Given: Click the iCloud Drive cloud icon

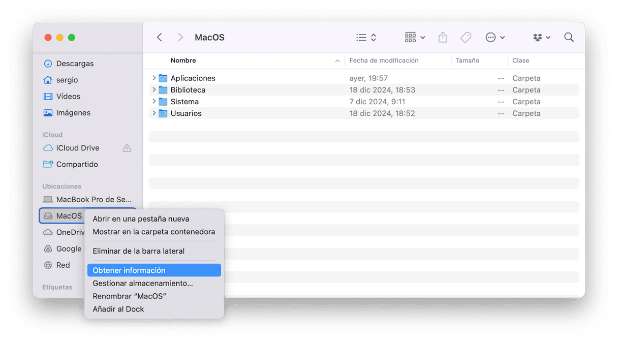Looking at the screenshot, I should 48,148.
